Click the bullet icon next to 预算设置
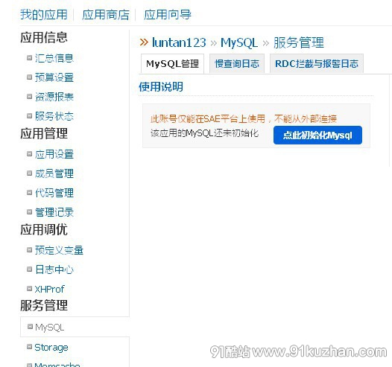The image size is (392, 367). coord(30,77)
